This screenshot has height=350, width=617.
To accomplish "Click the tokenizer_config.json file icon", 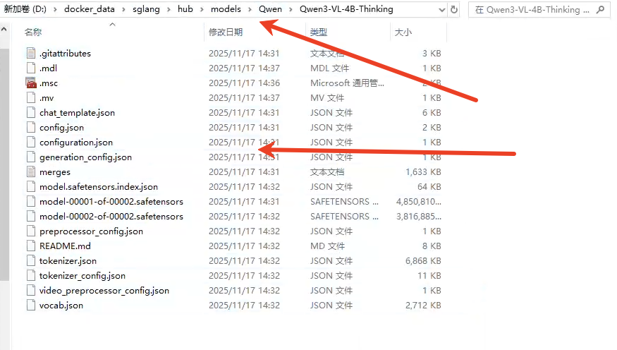I will [x=31, y=276].
